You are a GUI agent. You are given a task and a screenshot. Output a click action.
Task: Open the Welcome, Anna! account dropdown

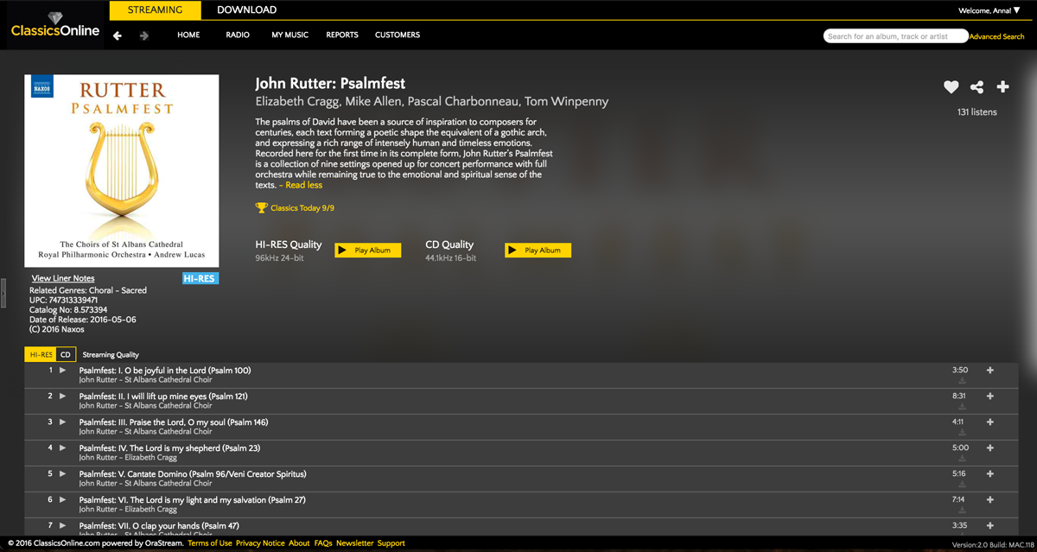click(x=989, y=10)
